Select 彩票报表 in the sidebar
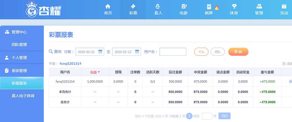 (x=22, y=83)
